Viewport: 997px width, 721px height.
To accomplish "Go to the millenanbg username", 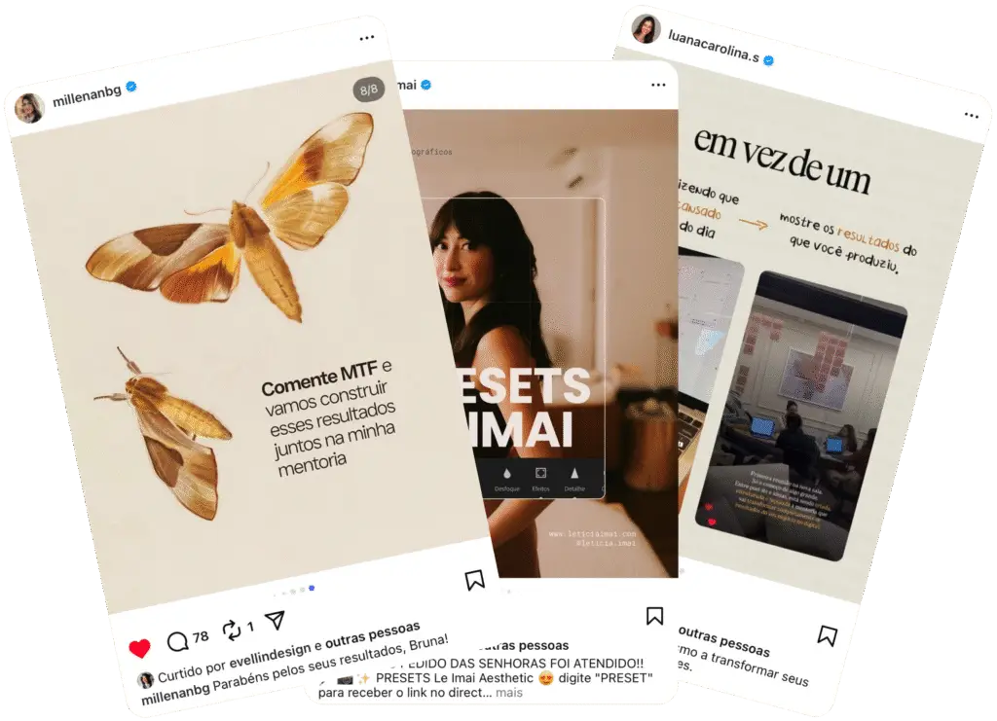I will 87,95.
